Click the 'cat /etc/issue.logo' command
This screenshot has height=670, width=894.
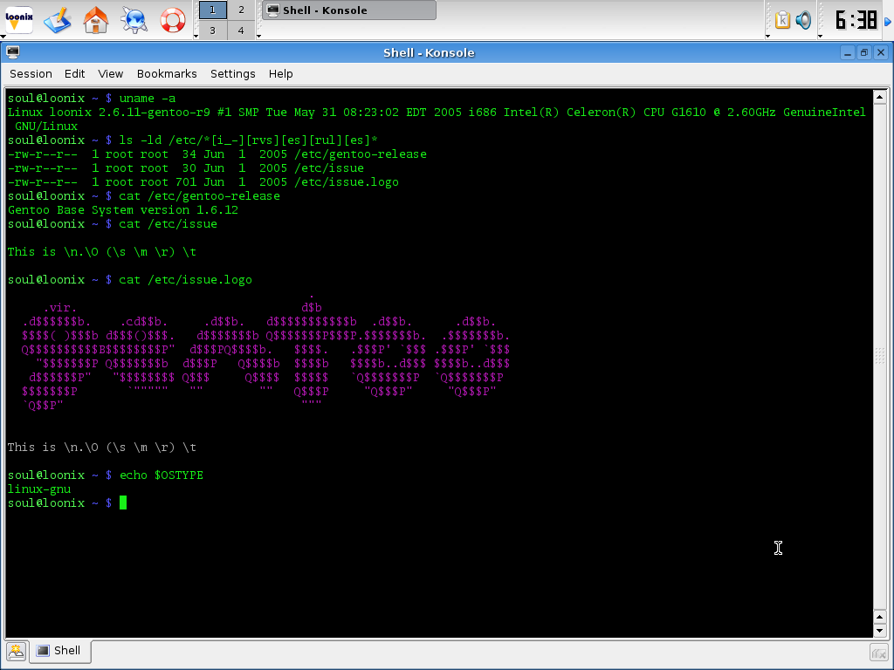185,280
